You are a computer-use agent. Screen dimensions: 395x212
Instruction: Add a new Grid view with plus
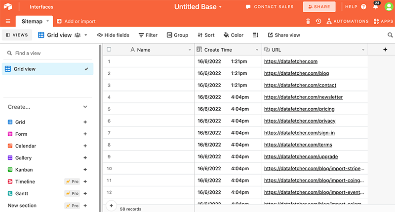tap(85, 122)
